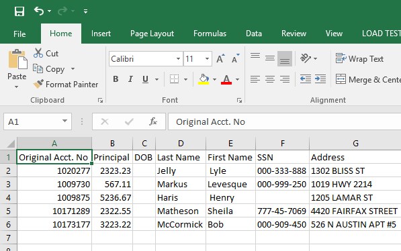
Task: Expand the font size 11 dropdown
Action: point(207,59)
